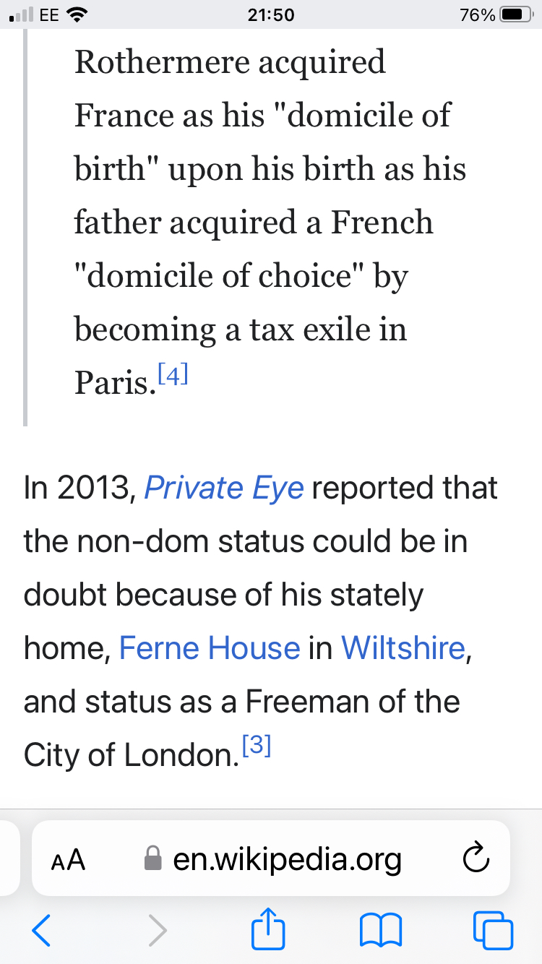Tap the Safari back arrow

click(42, 931)
